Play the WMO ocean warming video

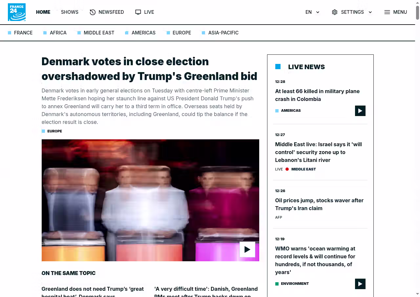(x=360, y=284)
